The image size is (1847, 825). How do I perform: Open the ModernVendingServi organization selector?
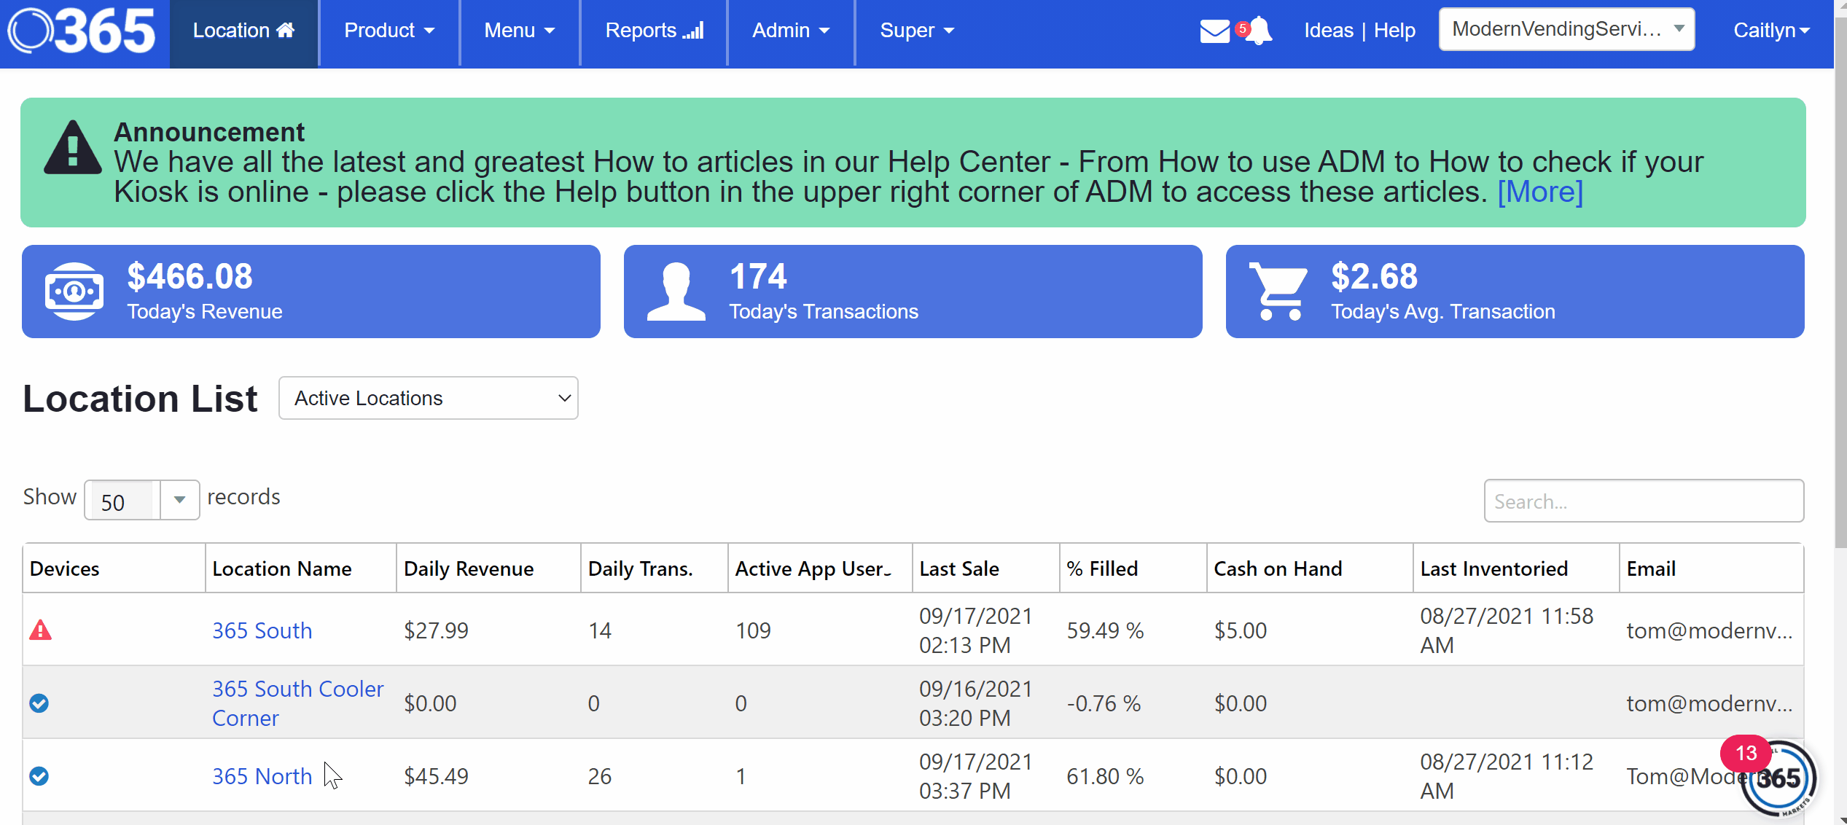pos(1566,30)
